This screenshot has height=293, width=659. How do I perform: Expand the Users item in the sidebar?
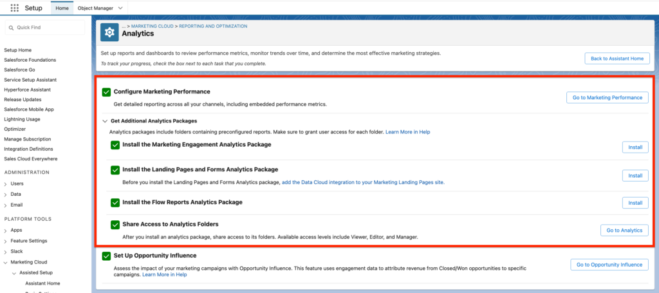[x=6, y=184]
